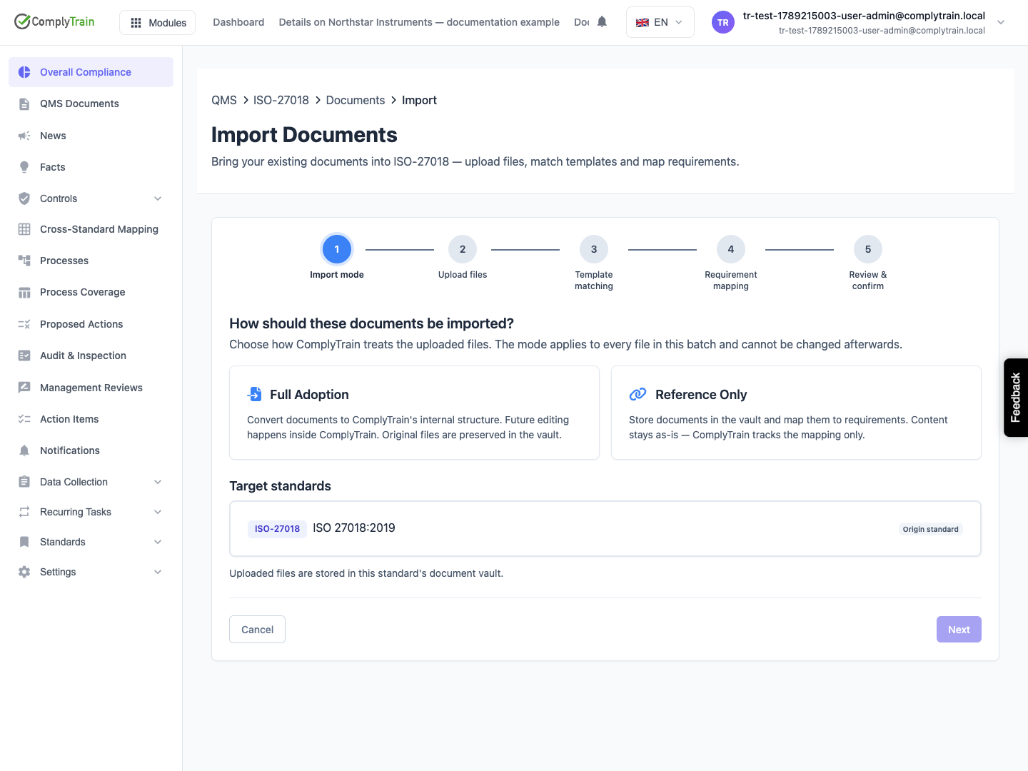Click Action Items checklist icon
This screenshot has width=1028, height=771.
24,419
